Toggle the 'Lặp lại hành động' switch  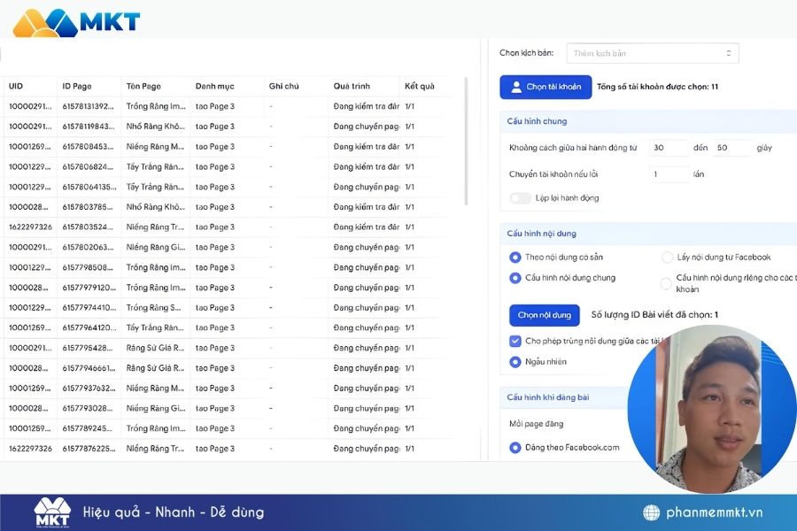pos(522,198)
